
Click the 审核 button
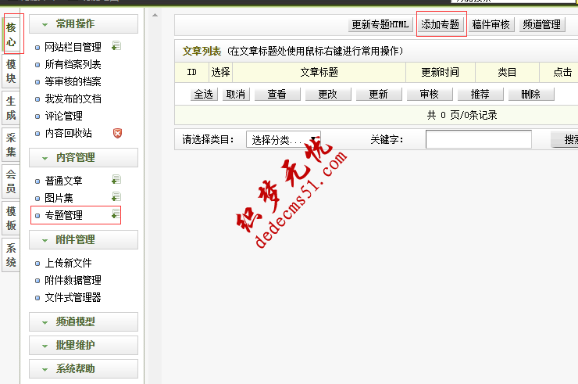point(430,94)
